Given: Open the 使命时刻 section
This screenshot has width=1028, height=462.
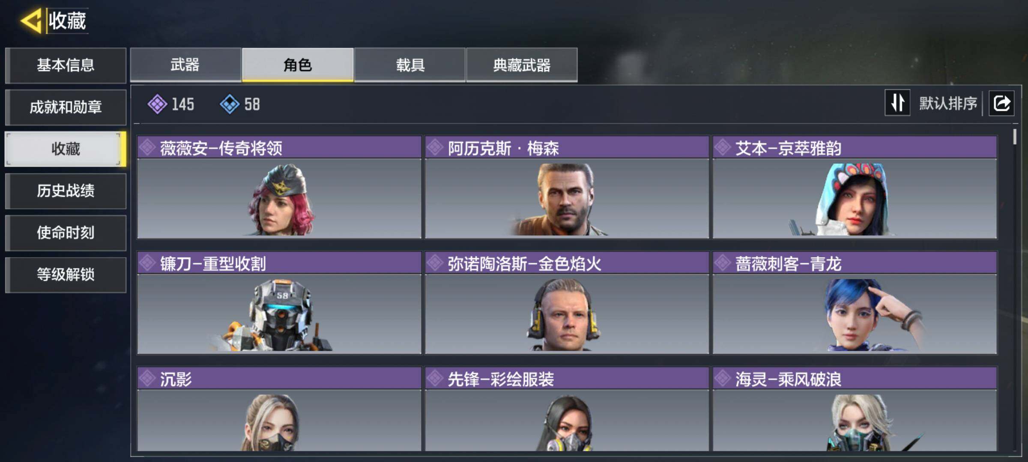Looking at the screenshot, I should 66,233.
